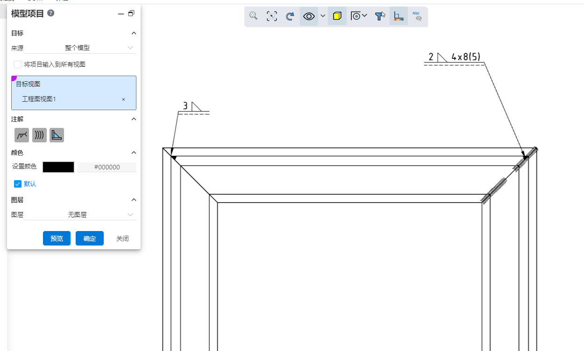The width and height of the screenshot is (584, 351).
Task: Click the 确定 button
Action: (x=90, y=239)
